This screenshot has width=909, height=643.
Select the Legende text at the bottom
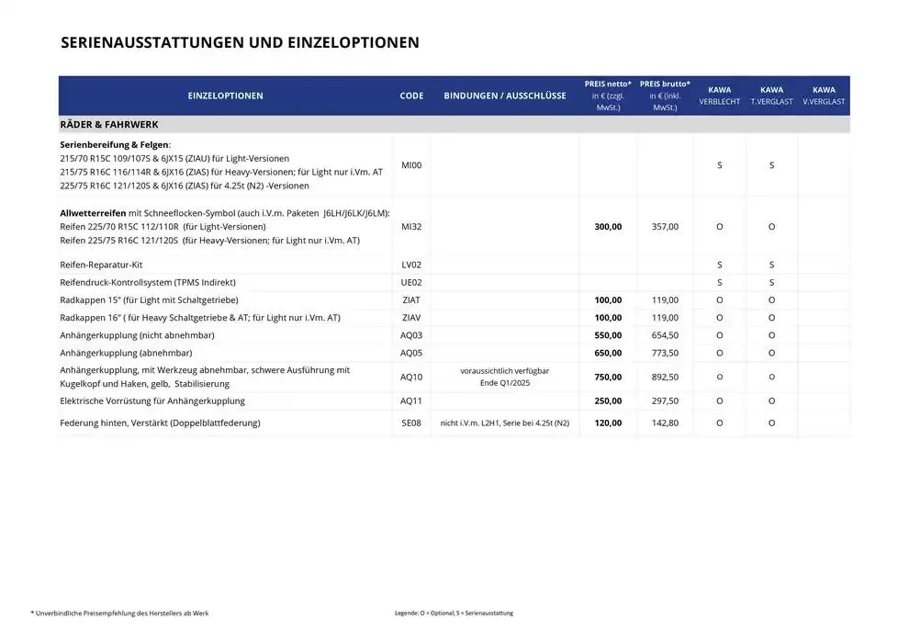(453, 612)
